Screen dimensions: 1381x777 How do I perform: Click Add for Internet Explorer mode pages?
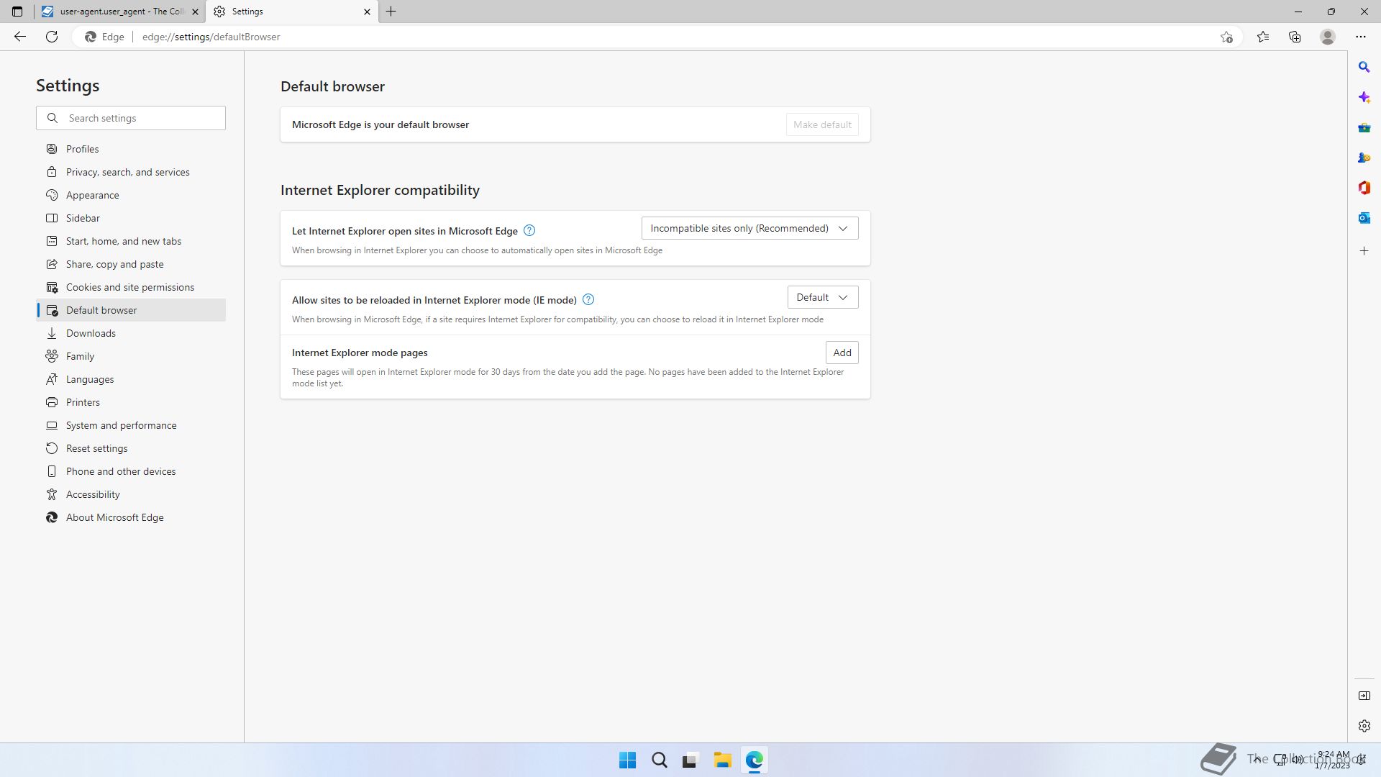(842, 353)
